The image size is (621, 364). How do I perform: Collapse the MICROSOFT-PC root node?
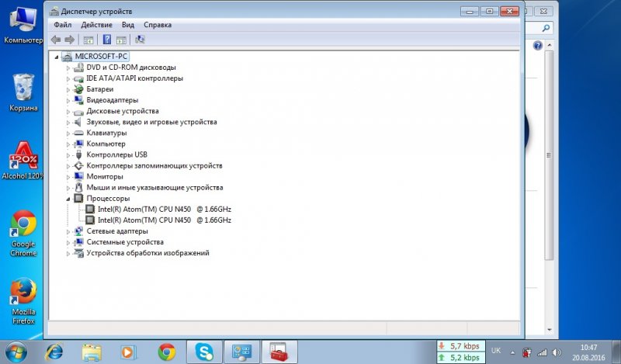(x=56, y=57)
